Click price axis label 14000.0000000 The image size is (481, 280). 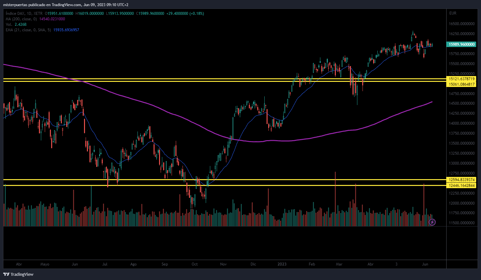click(462, 123)
